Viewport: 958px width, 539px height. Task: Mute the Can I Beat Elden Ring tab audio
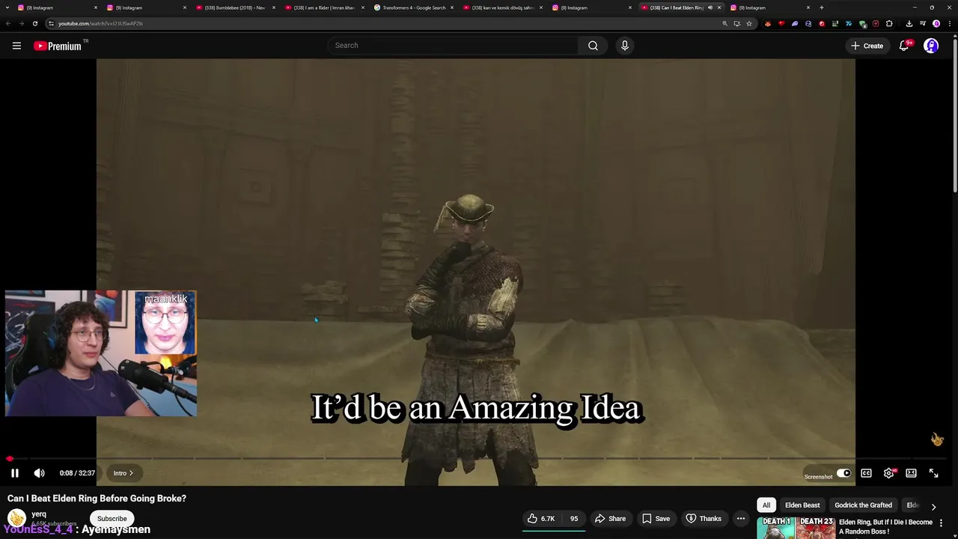(x=710, y=7)
